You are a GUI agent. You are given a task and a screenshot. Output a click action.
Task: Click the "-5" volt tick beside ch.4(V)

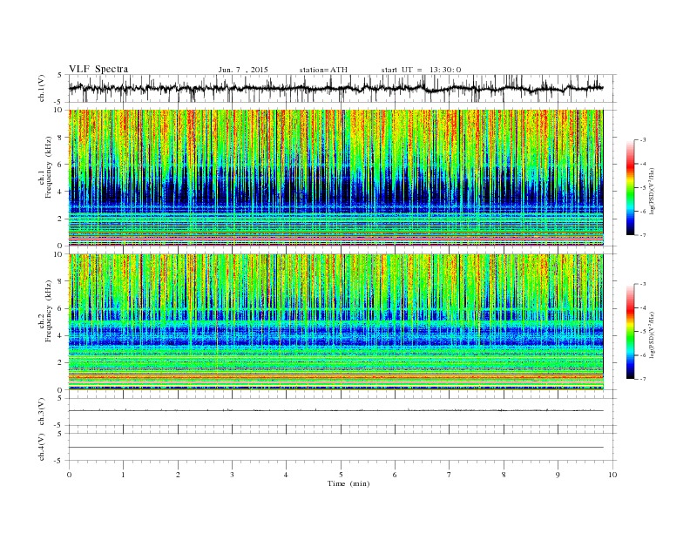click(x=59, y=461)
